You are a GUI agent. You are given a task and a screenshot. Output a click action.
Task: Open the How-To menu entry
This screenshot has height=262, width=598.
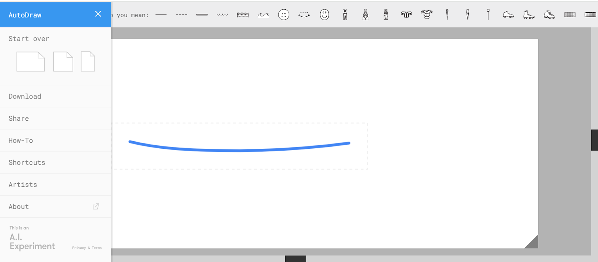[21, 141]
